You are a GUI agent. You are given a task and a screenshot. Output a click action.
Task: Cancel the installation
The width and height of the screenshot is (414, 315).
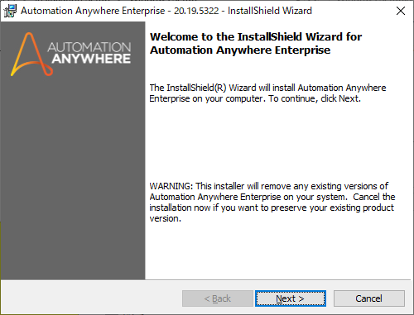(369, 298)
